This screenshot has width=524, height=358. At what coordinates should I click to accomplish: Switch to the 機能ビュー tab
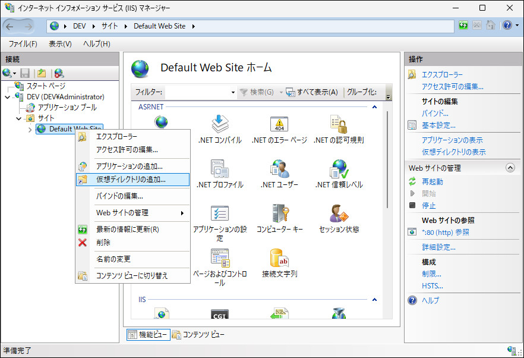[148, 334]
